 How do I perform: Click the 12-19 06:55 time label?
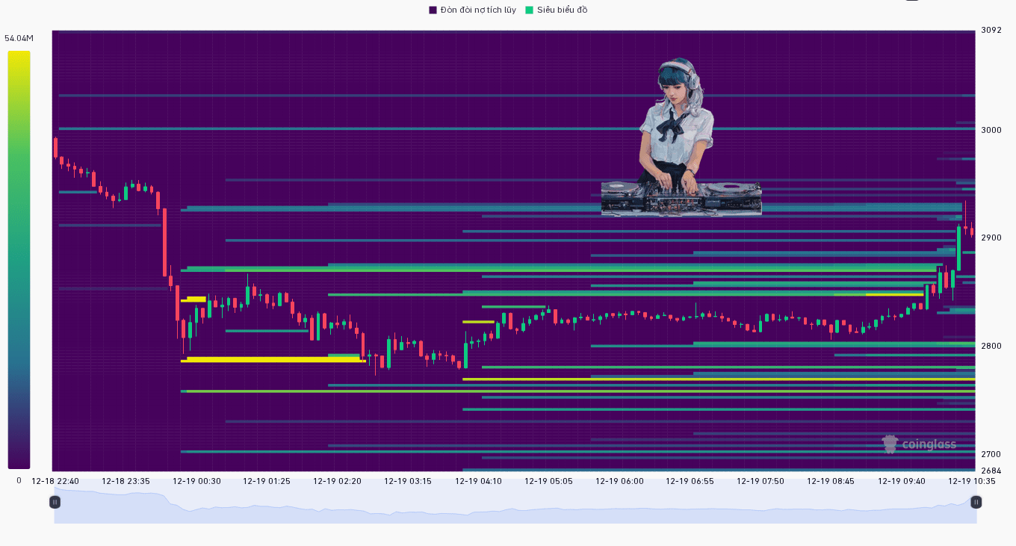690,481
